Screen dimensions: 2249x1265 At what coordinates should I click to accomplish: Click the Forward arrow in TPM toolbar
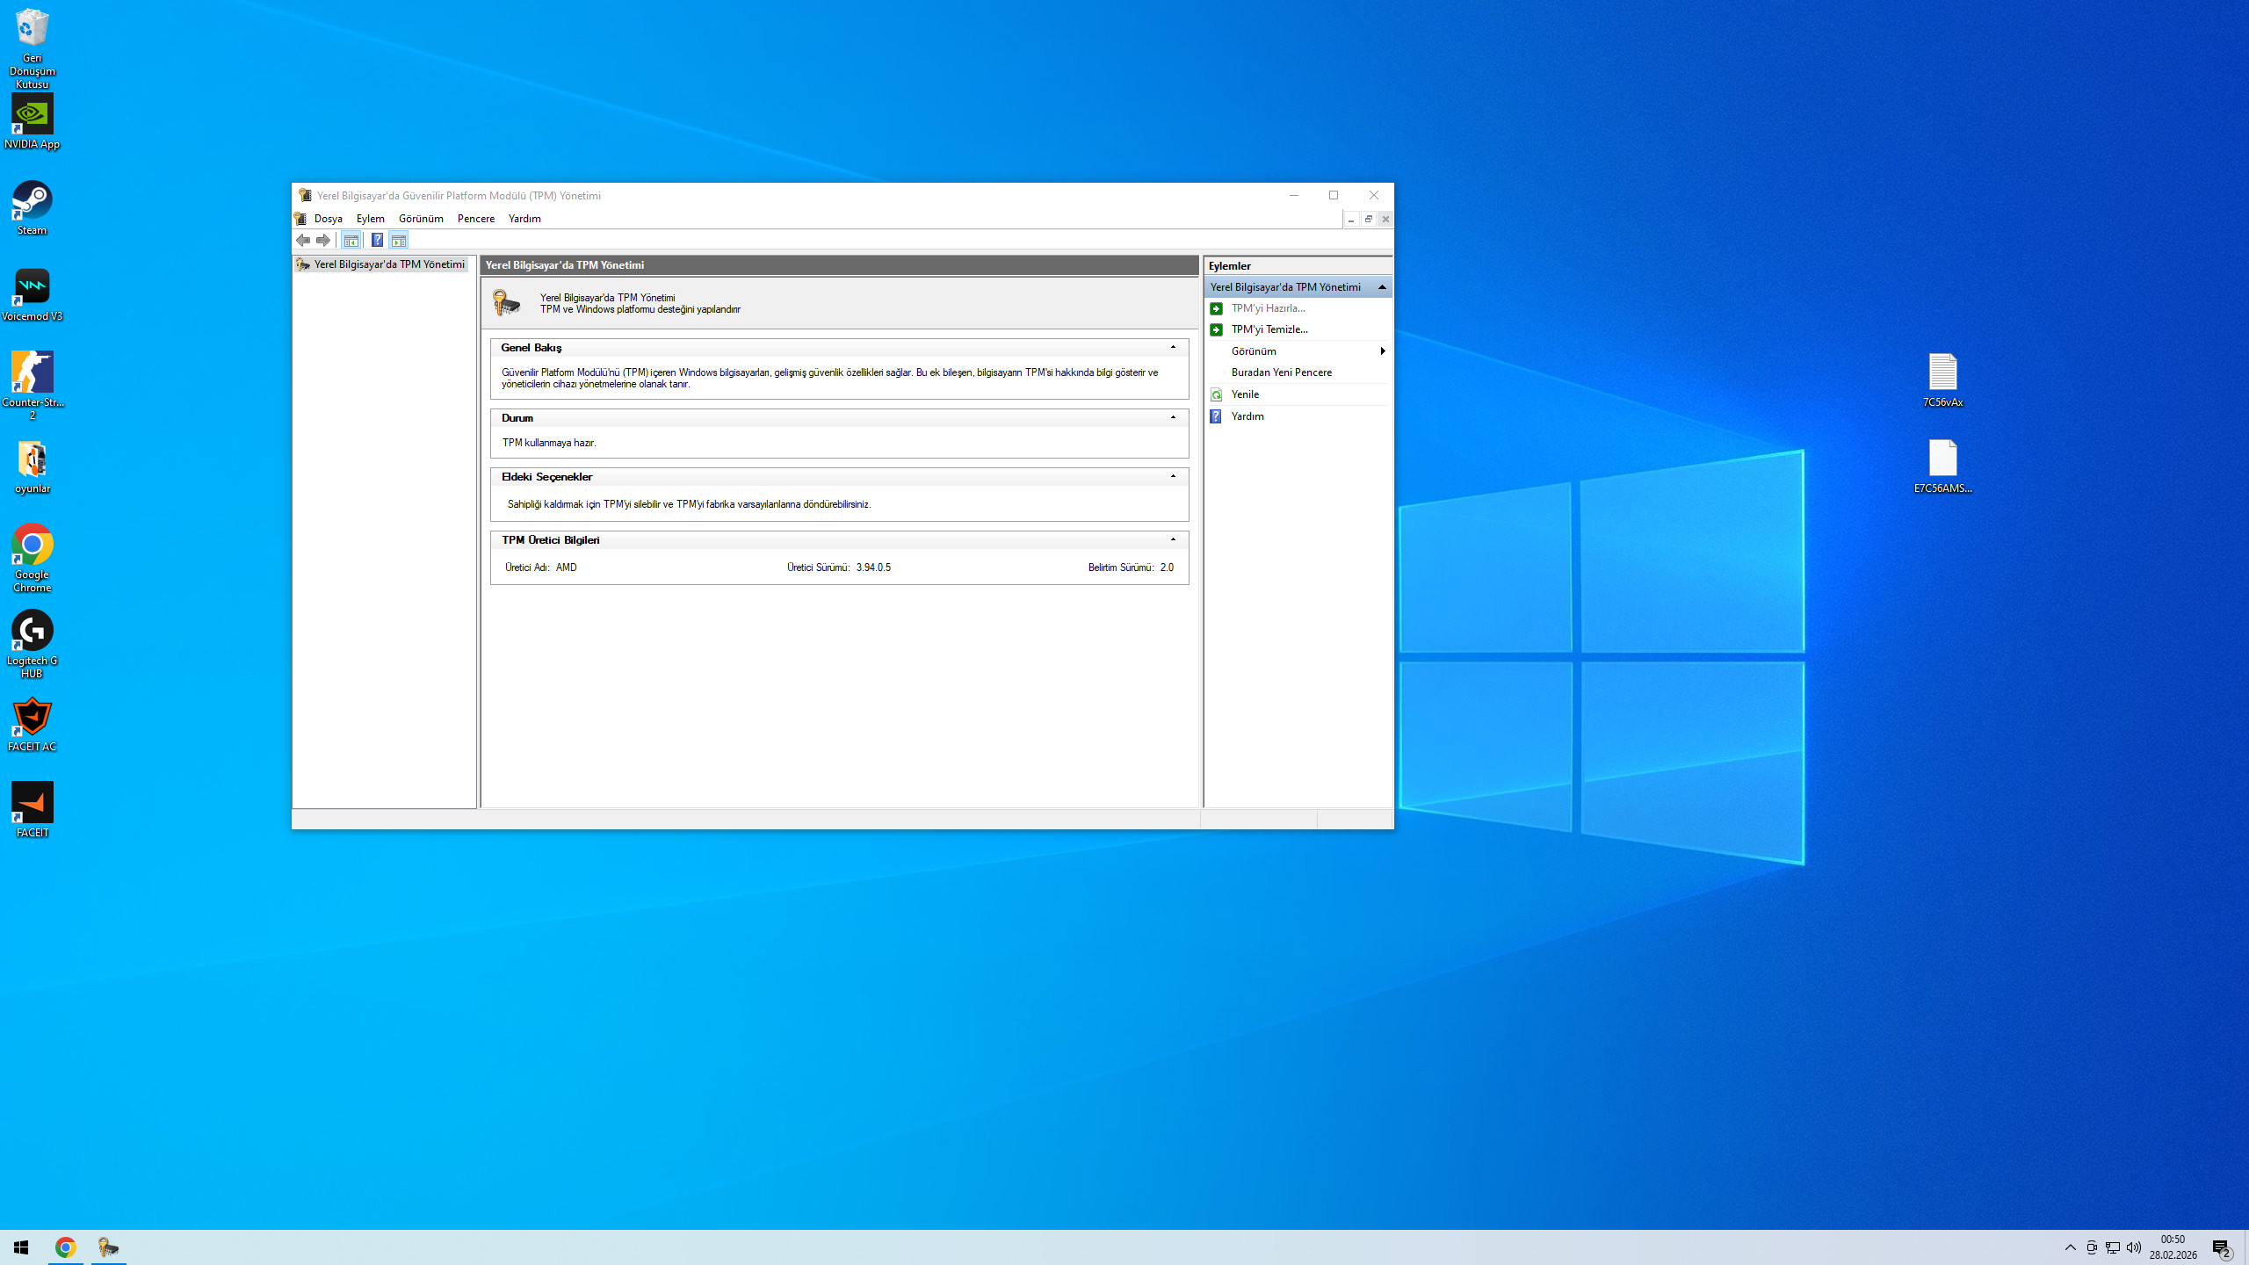323,240
